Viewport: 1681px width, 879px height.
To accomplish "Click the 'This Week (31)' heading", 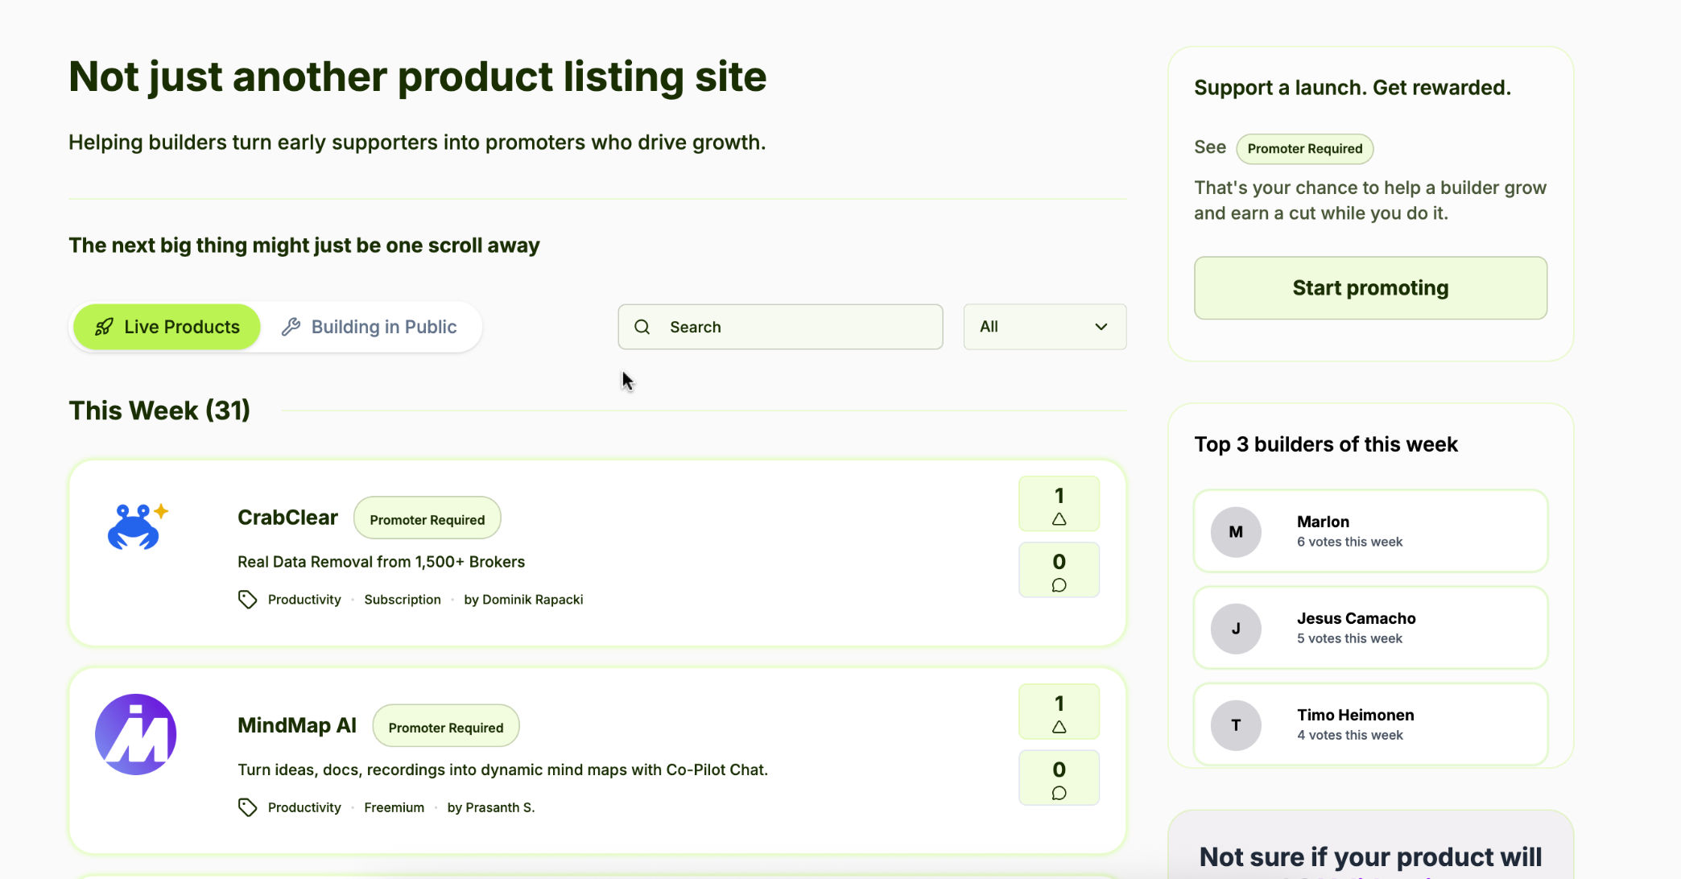I will tap(159, 411).
